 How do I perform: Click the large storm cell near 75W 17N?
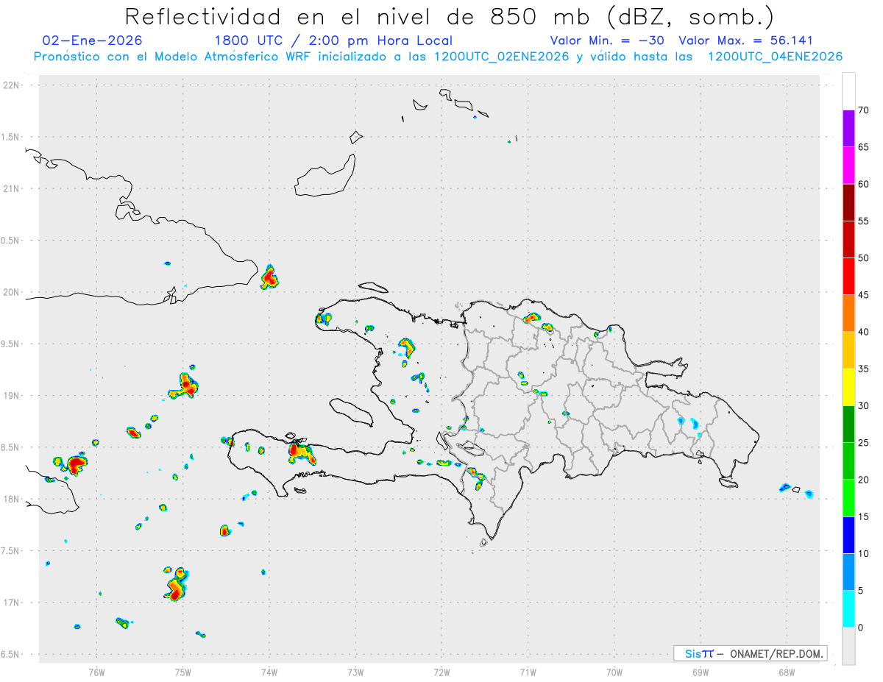pos(177,584)
